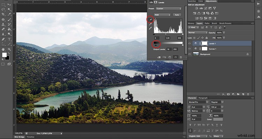Open the Preset Custom dropdown
Viewport: 262px width, 139px height.
(x=168, y=8)
